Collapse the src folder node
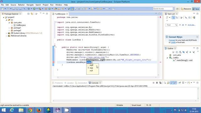Image resolution: width=201 pixels, height=113 pixels. (x=6, y=20)
